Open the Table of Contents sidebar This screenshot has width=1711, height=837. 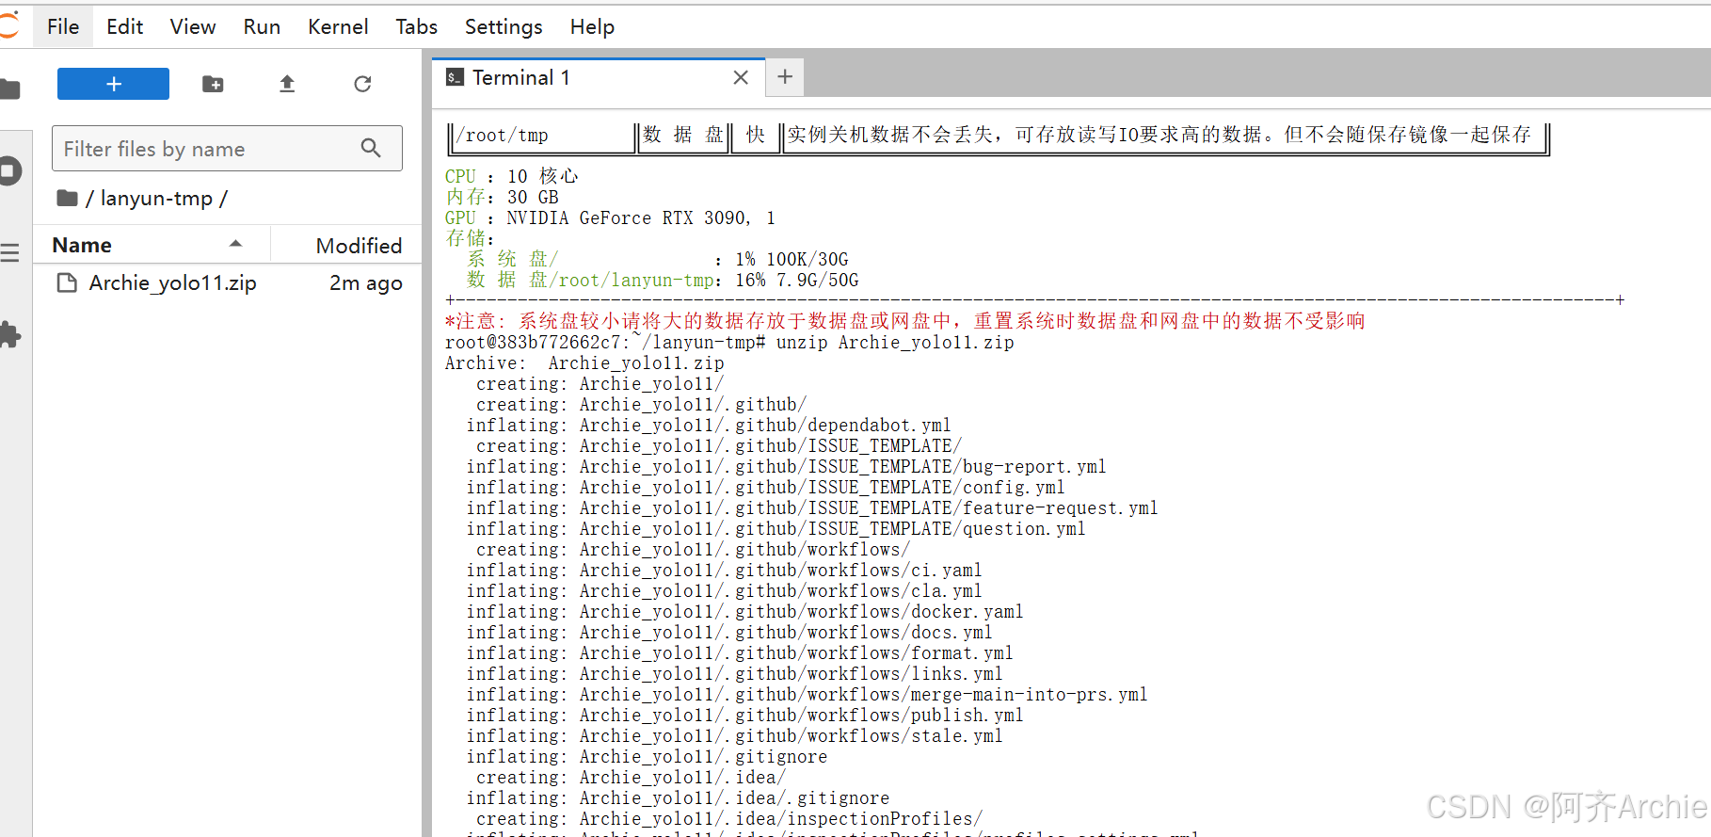tap(10, 252)
